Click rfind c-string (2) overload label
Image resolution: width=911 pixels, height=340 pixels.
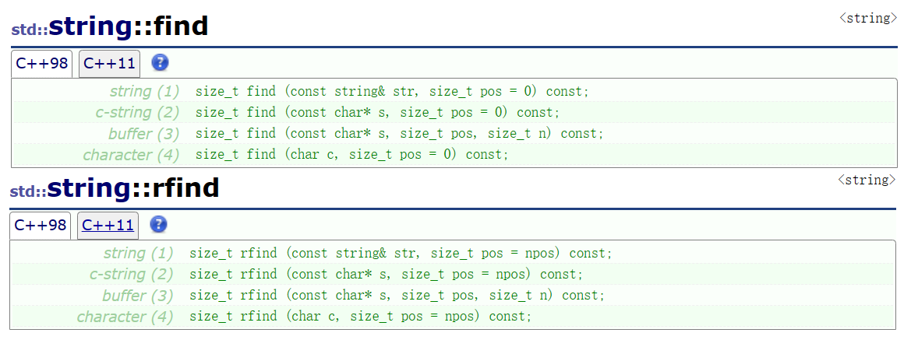click(x=131, y=274)
